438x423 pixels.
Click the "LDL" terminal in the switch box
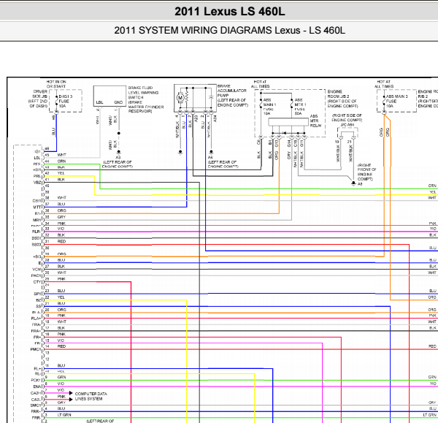pos(99,102)
